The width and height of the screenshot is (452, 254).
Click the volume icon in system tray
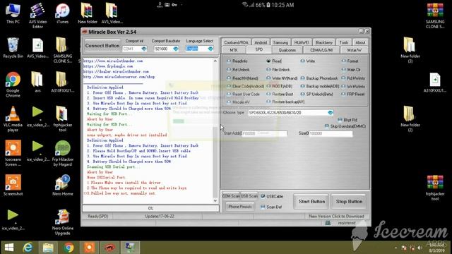click(x=420, y=248)
